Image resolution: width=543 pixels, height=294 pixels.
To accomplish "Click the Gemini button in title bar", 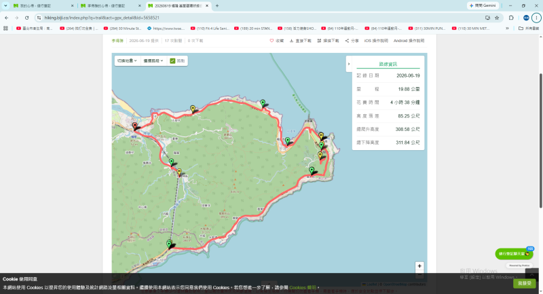I will (x=483, y=5).
